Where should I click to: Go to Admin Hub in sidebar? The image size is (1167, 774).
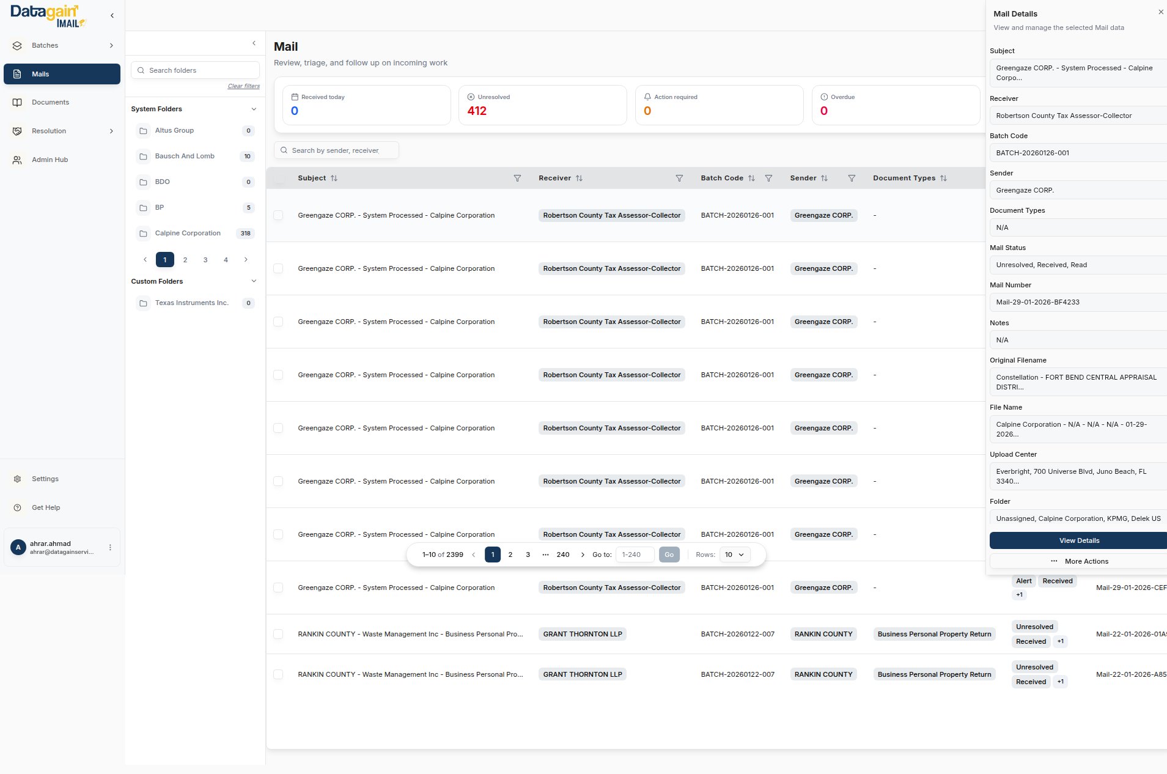click(50, 160)
